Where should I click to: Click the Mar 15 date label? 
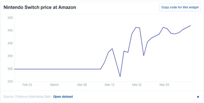point(109,85)
